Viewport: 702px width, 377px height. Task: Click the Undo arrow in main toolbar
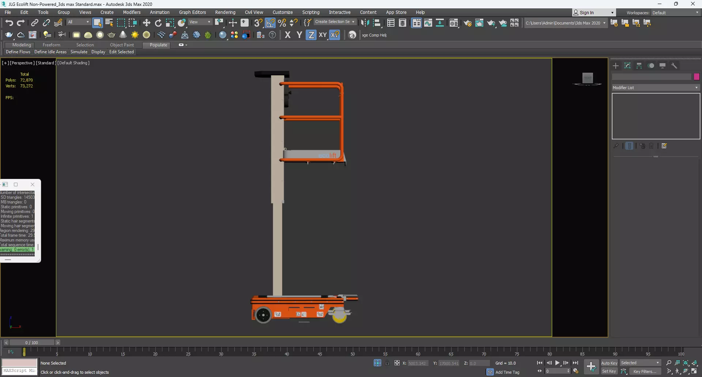(x=9, y=23)
